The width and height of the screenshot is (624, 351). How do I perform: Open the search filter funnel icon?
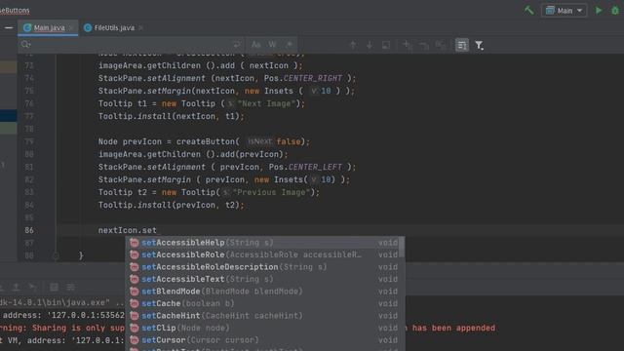[x=479, y=45]
